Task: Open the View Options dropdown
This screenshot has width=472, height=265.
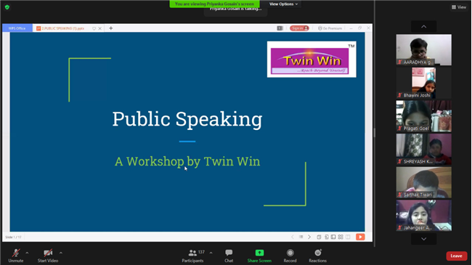Action: click(x=283, y=4)
